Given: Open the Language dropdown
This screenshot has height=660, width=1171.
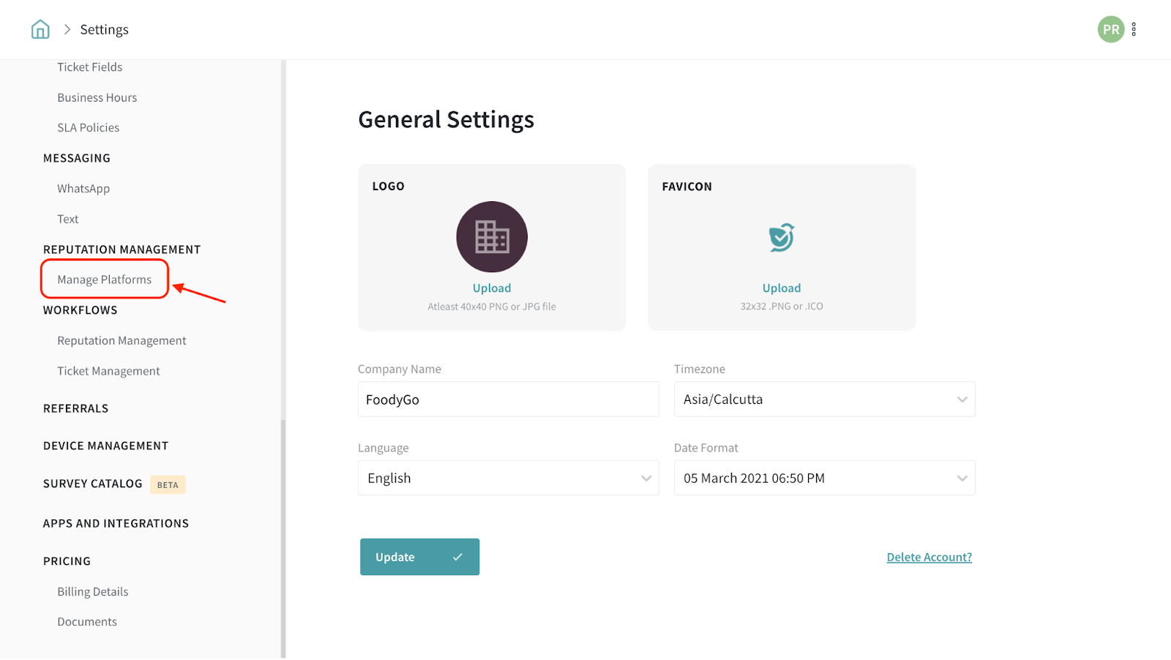Looking at the screenshot, I should point(508,479).
